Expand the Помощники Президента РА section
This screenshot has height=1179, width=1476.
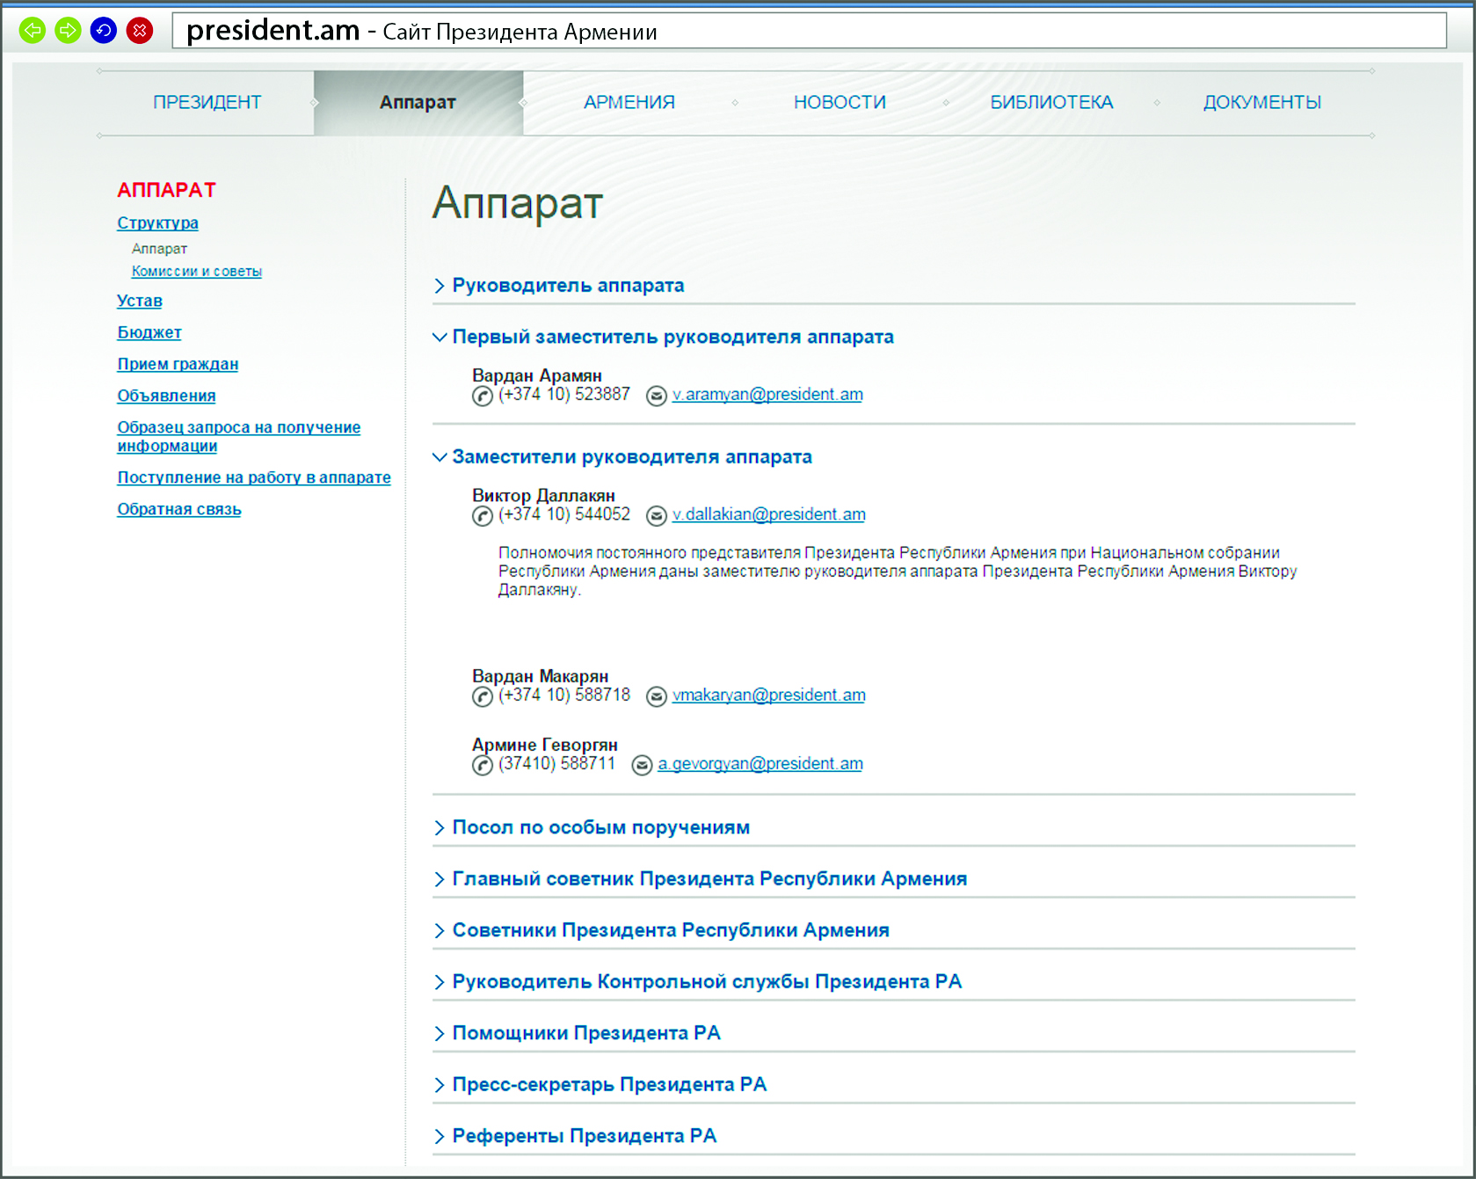[578, 1033]
